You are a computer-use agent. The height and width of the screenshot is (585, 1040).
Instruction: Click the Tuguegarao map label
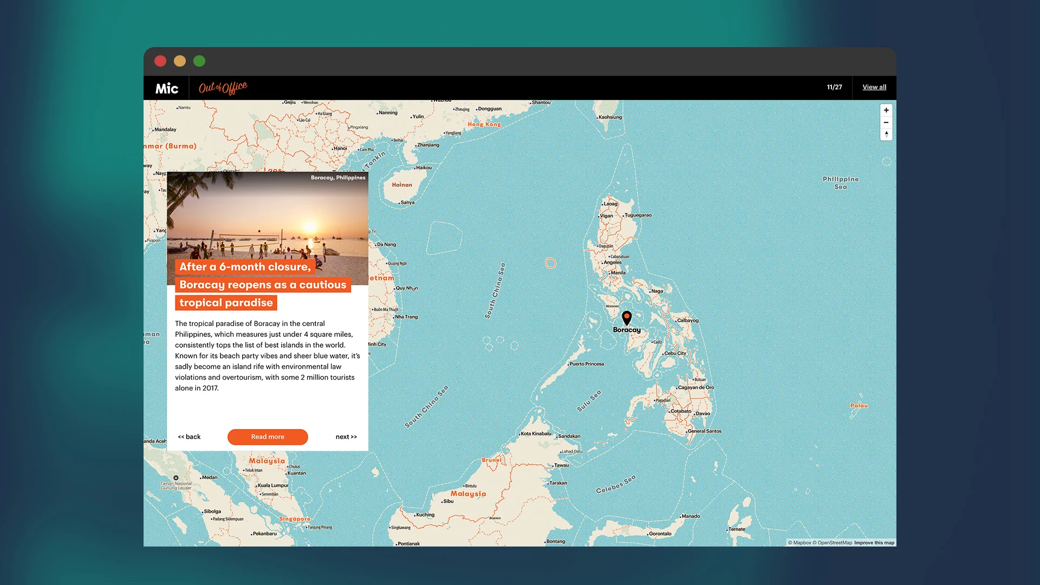638,216
